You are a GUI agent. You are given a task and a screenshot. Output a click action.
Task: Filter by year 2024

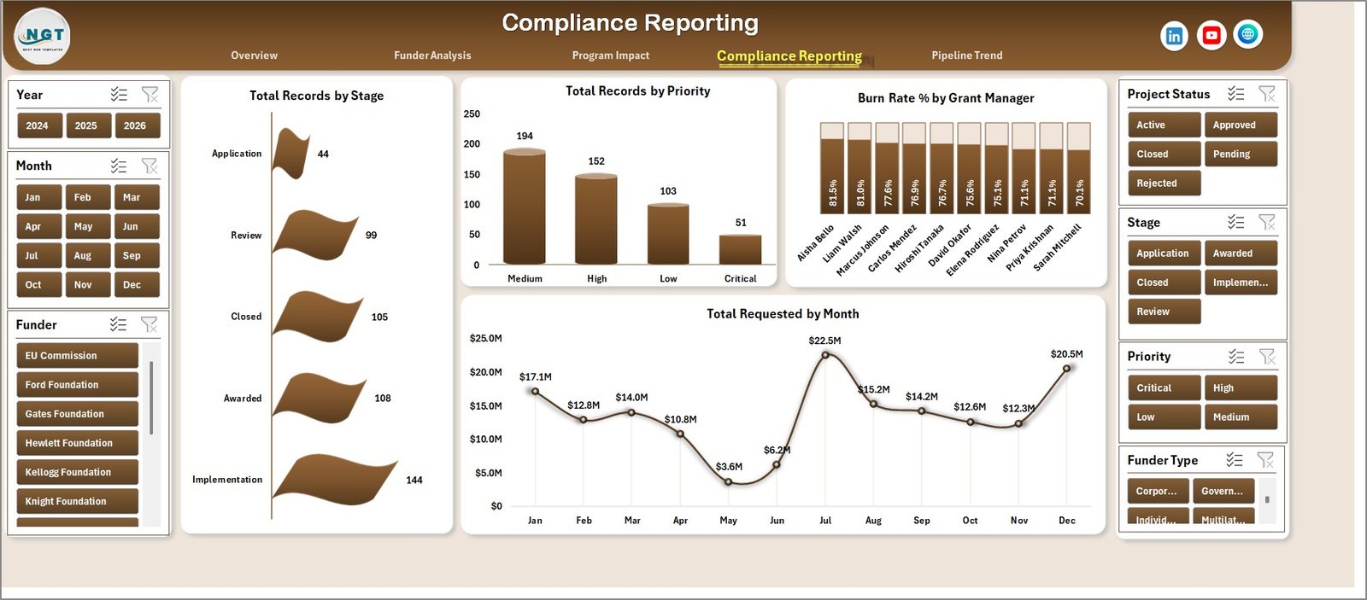38,125
